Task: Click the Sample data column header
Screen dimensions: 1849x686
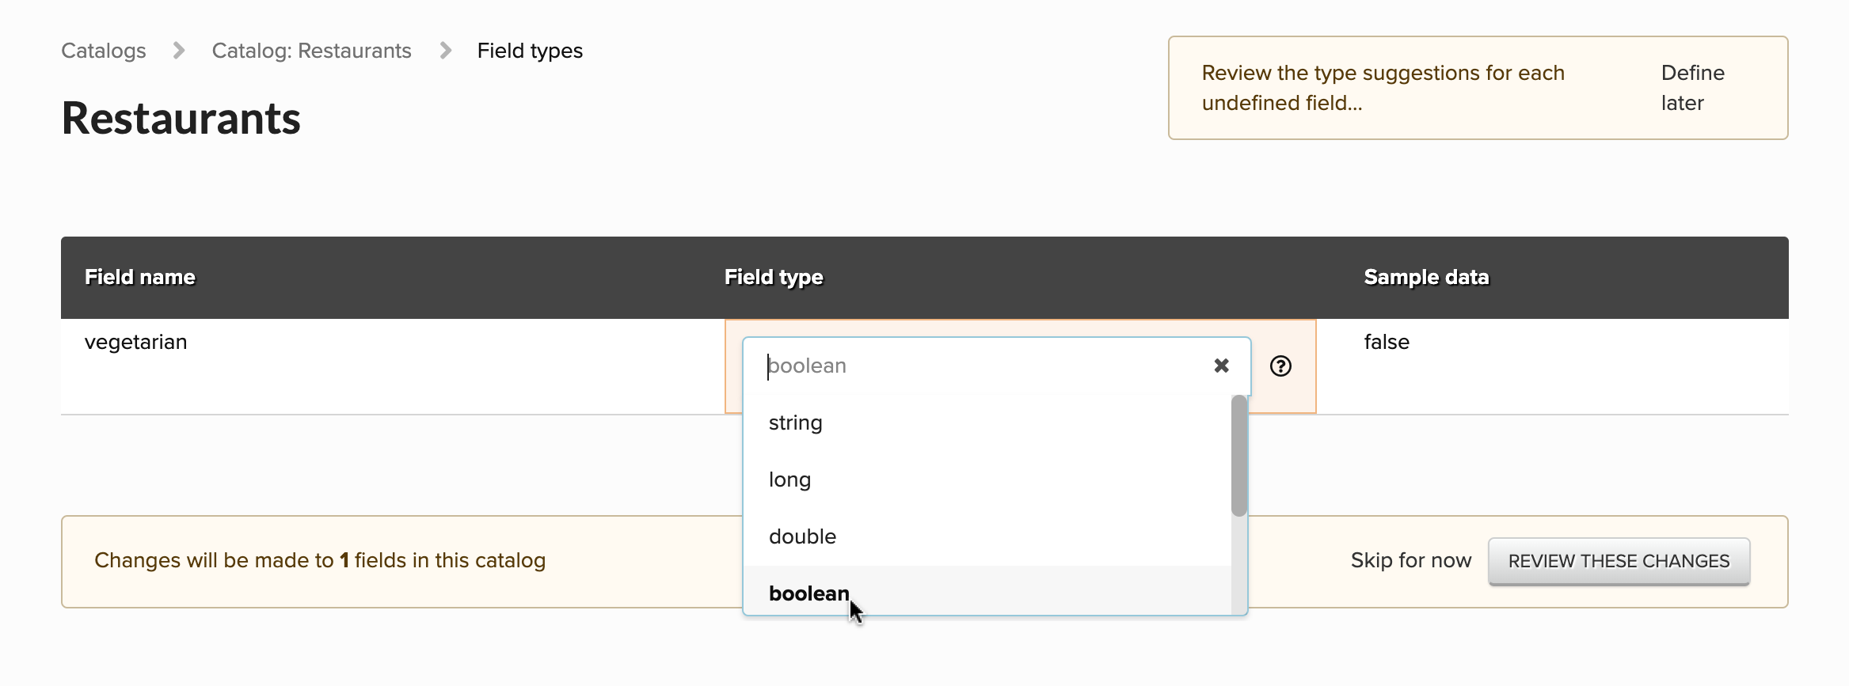Action: (x=1426, y=277)
